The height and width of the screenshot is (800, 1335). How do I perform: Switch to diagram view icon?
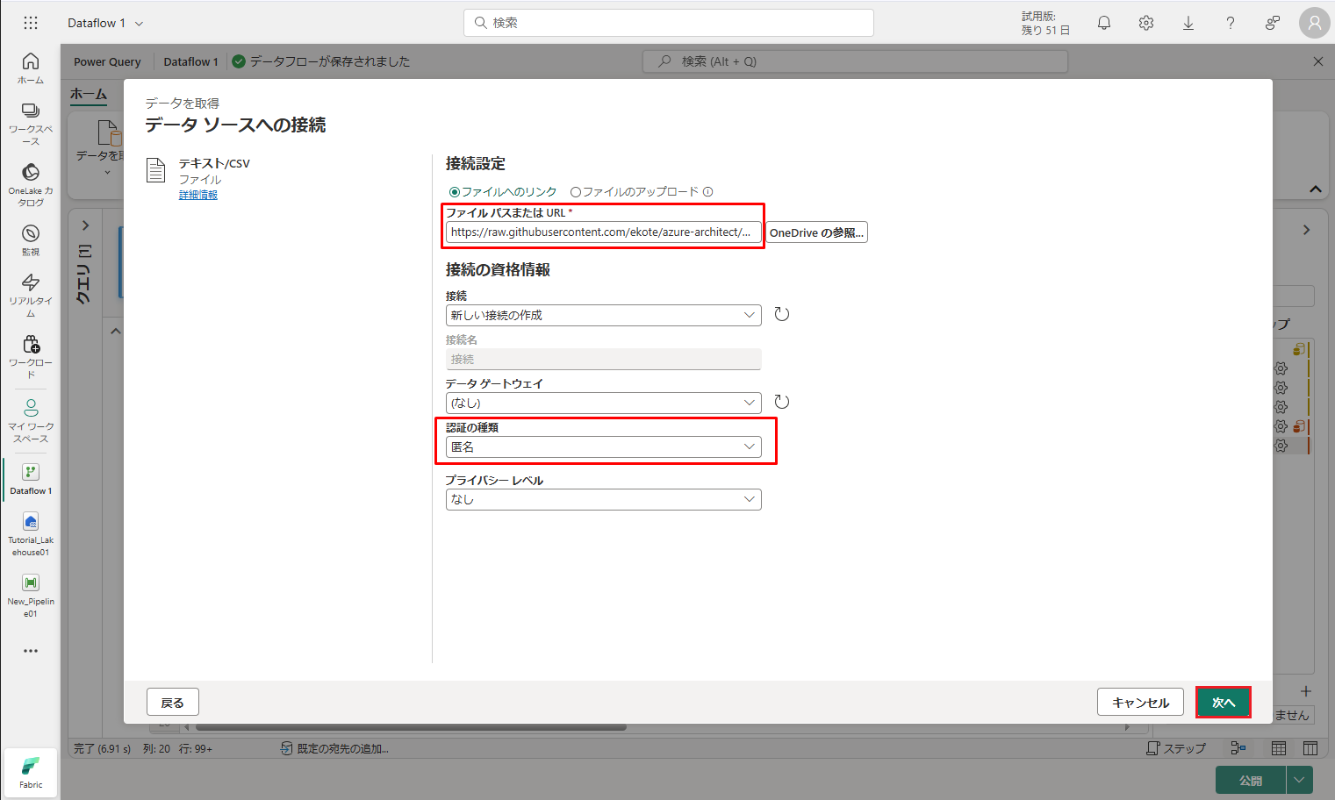pos(1238,748)
